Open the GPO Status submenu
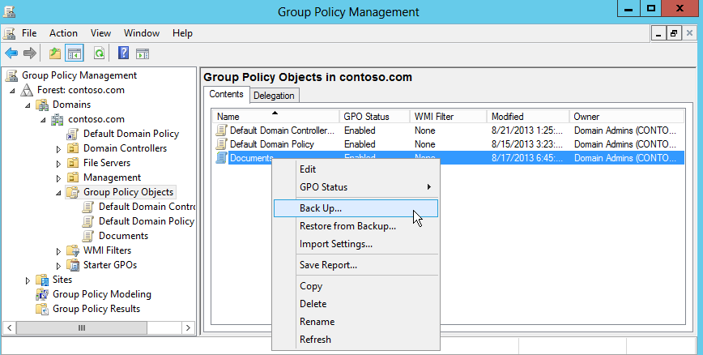This screenshot has width=703, height=355. coord(356,187)
